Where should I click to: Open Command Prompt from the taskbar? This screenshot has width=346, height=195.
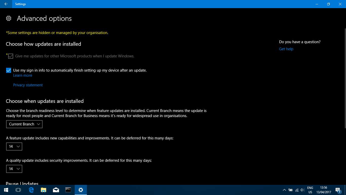click(x=68, y=190)
